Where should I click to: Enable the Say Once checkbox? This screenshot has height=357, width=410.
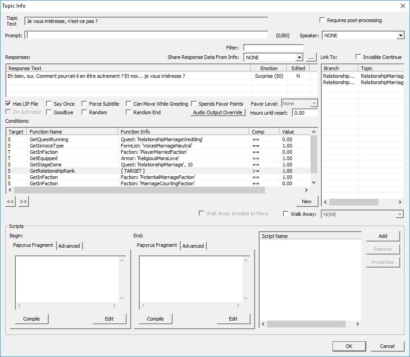point(49,104)
